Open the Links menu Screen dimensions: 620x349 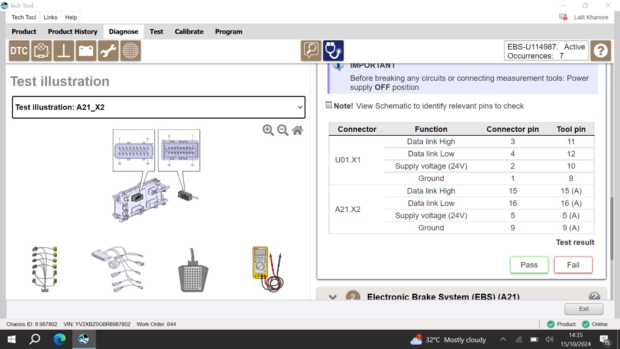tap(50, 17)
